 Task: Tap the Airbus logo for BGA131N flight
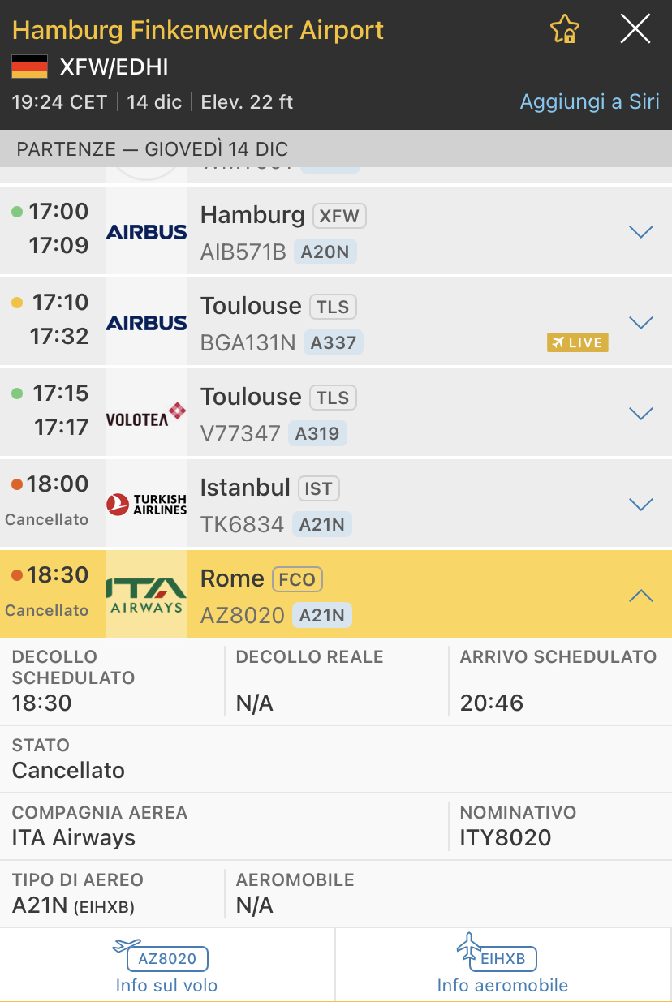coord(146,323)
